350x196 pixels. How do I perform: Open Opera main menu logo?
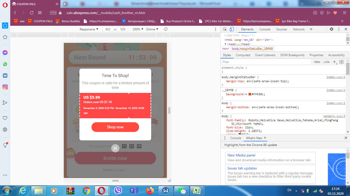coord(5,5)
